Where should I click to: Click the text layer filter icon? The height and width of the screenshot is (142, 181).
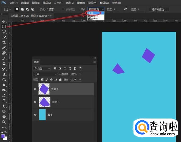click(x=65, y=68)
